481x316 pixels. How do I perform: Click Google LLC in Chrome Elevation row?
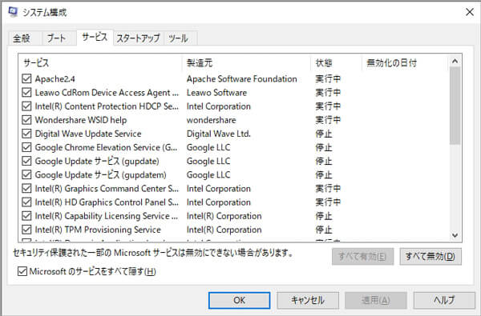pyautogui.click(x=208, y=147)
